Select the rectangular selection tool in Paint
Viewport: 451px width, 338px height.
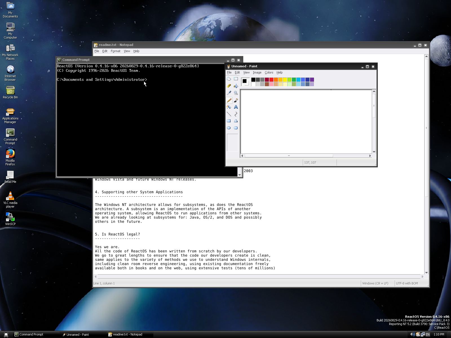tap(236, 79)
